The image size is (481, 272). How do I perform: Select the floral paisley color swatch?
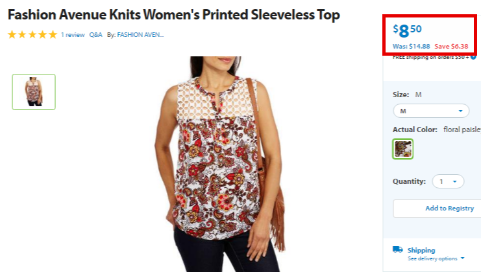402,149
